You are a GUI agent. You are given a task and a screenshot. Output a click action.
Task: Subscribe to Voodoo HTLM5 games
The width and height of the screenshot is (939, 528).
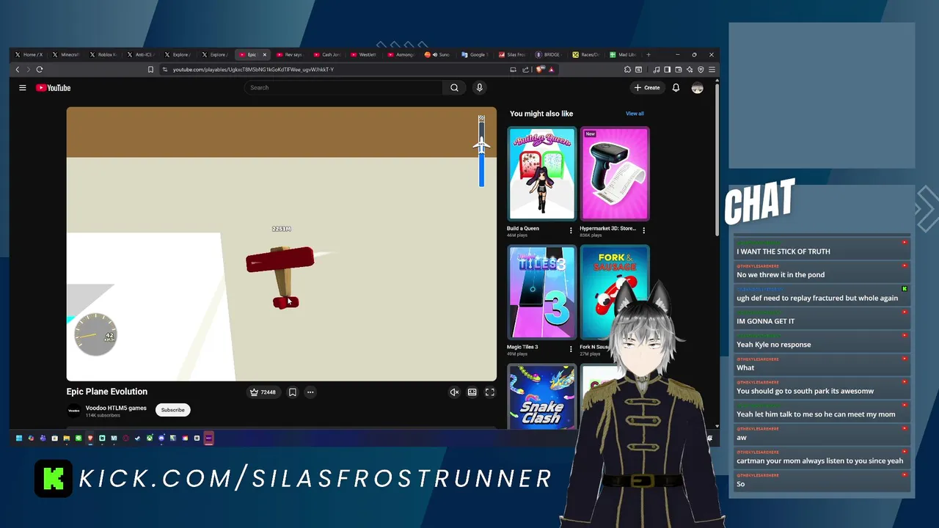tap(173, 410)
